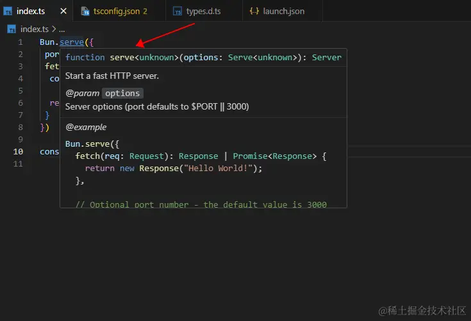This screenshot has width=471, height=321.
Task: Click the closing brace on line 7
Action: pos(47,115)
